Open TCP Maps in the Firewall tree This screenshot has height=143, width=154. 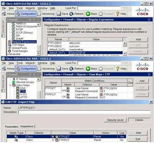click(x=18, y=45)
